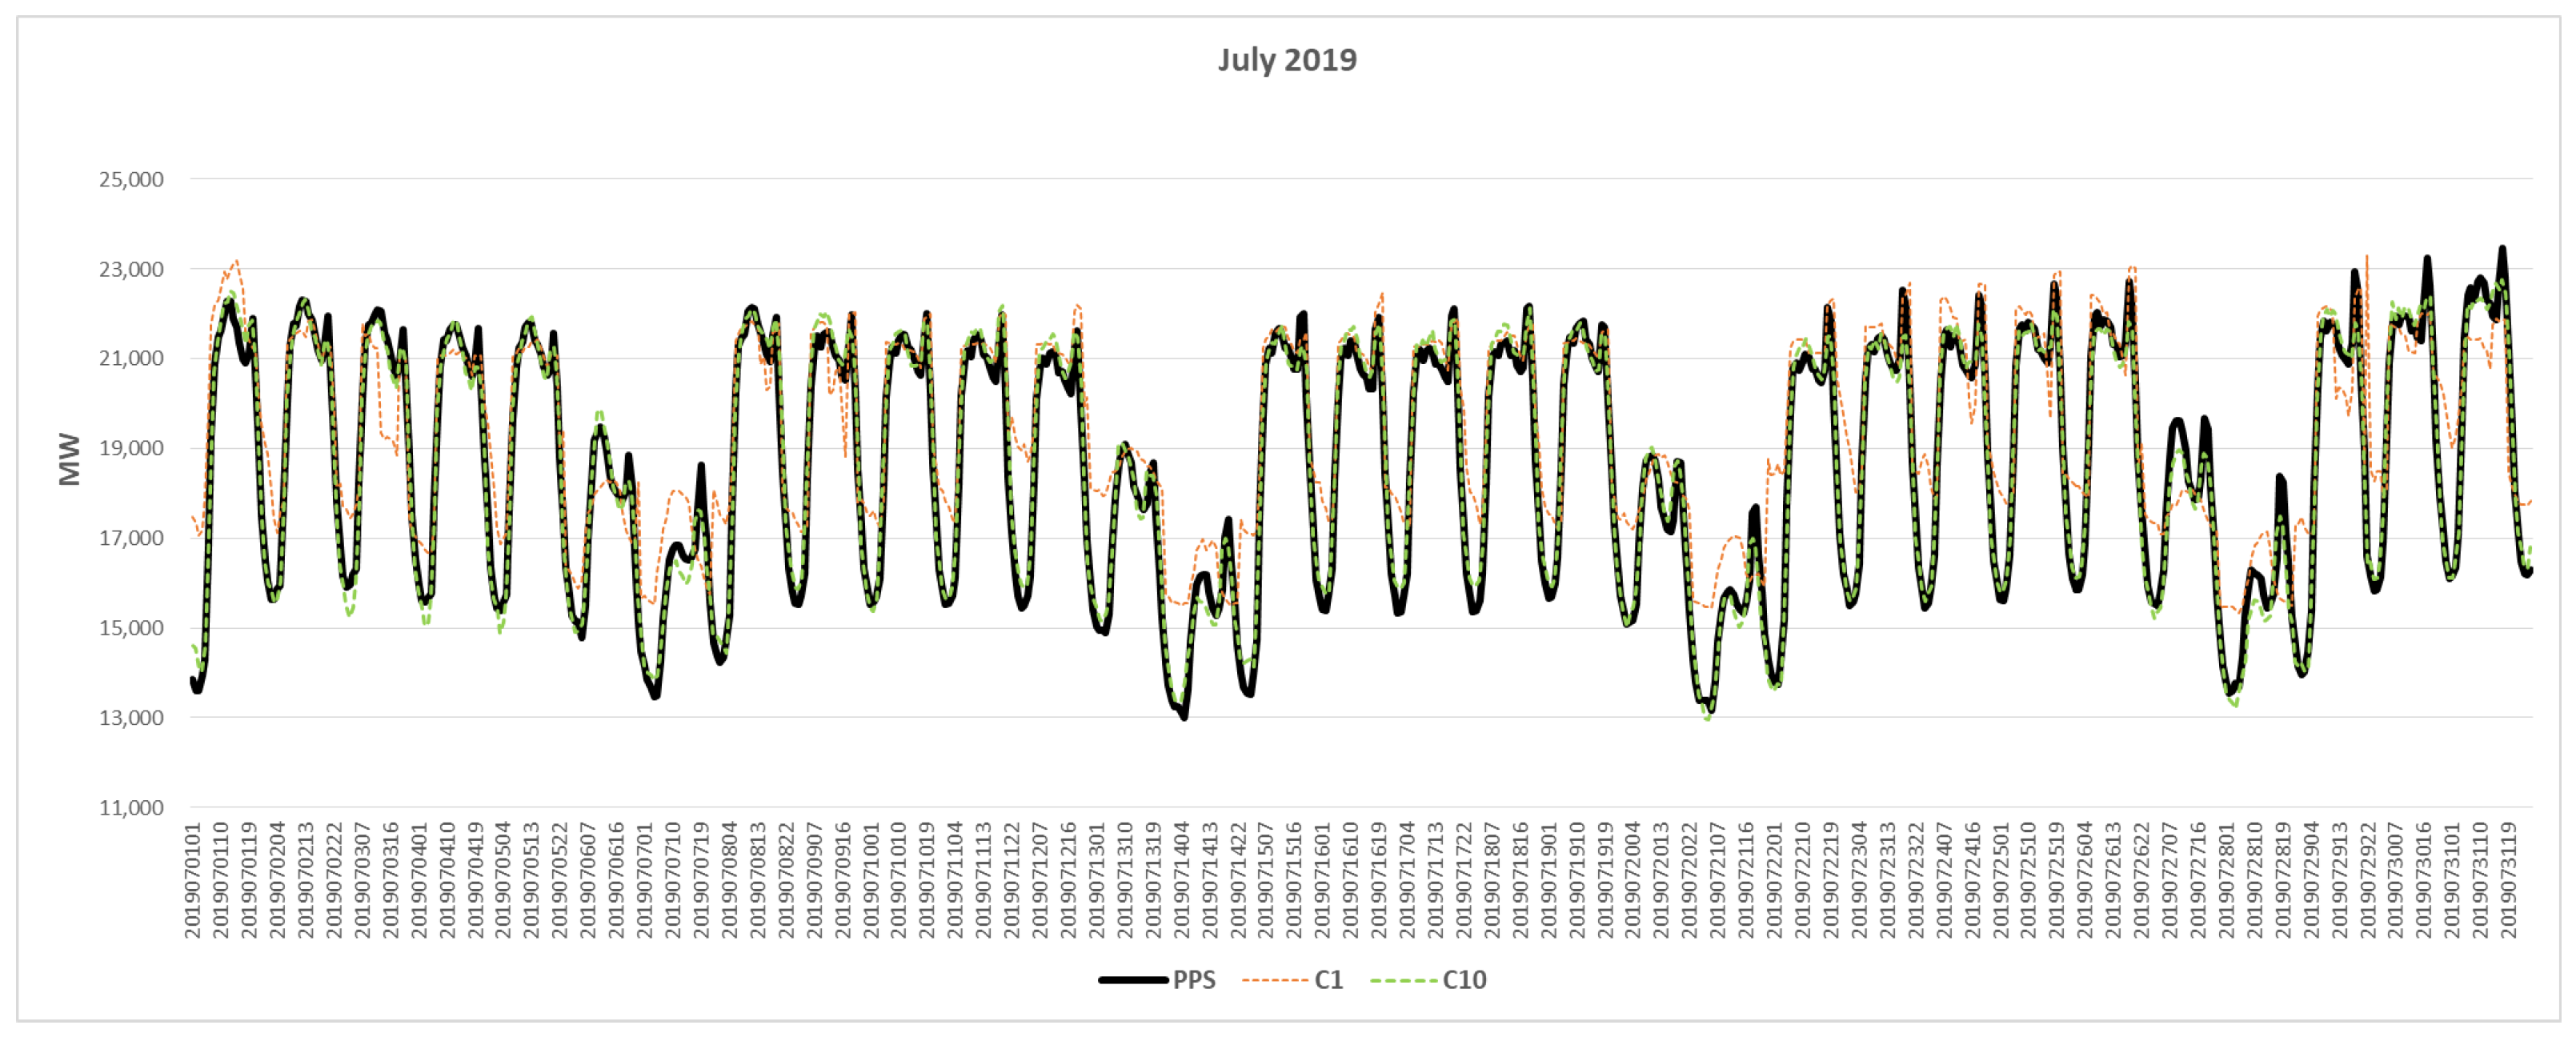Click the C1 legend entry label
The width and height of the screenshot is (2576, 1037).
[x=1328, y=980]
